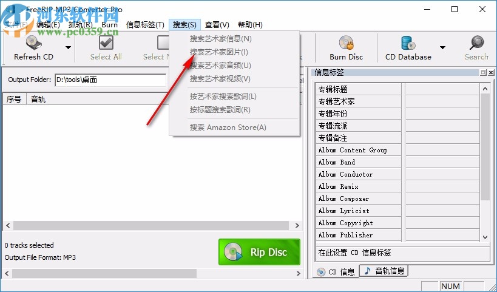Viewport: 497px width, 292px height.
Task: Close the 搜索(S) menu in menu bar
Action: point(184,25)
